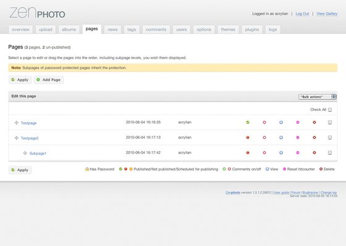Open the plugins tab
The height and width of the screenshot is (246, 346).
252,30
